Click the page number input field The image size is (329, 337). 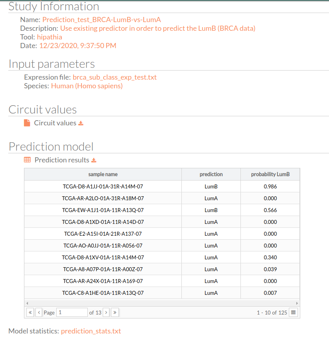tap(72, 313)
